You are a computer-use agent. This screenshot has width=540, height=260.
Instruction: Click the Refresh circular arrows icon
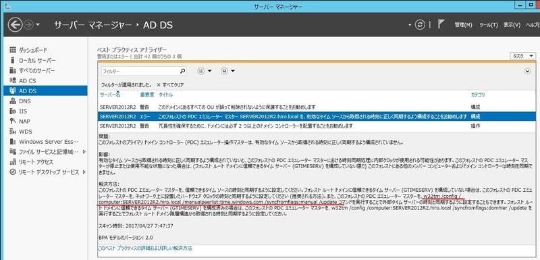420,25
